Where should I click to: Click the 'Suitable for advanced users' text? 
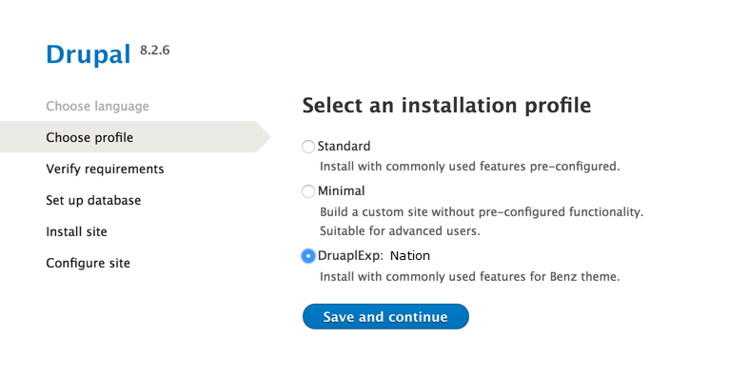400,231
